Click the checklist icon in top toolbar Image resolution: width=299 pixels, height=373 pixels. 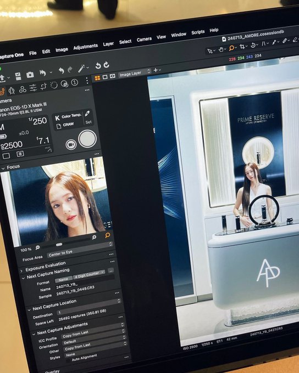click(x=18, y=76)
